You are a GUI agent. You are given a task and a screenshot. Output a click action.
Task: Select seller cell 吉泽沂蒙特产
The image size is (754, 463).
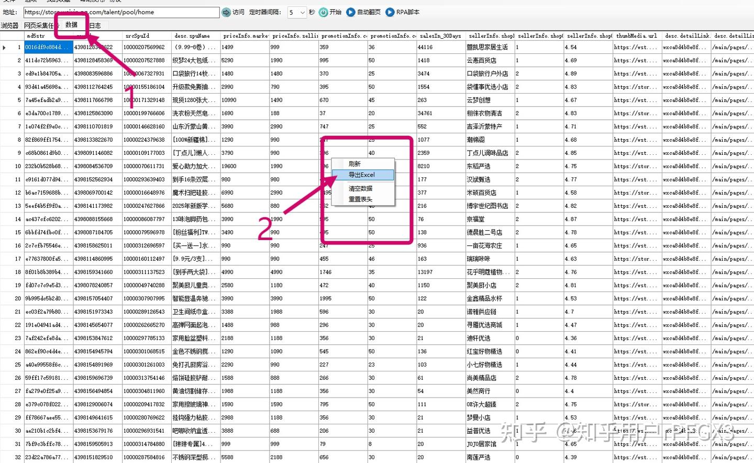pyautogui.click(x=490, y=127)
